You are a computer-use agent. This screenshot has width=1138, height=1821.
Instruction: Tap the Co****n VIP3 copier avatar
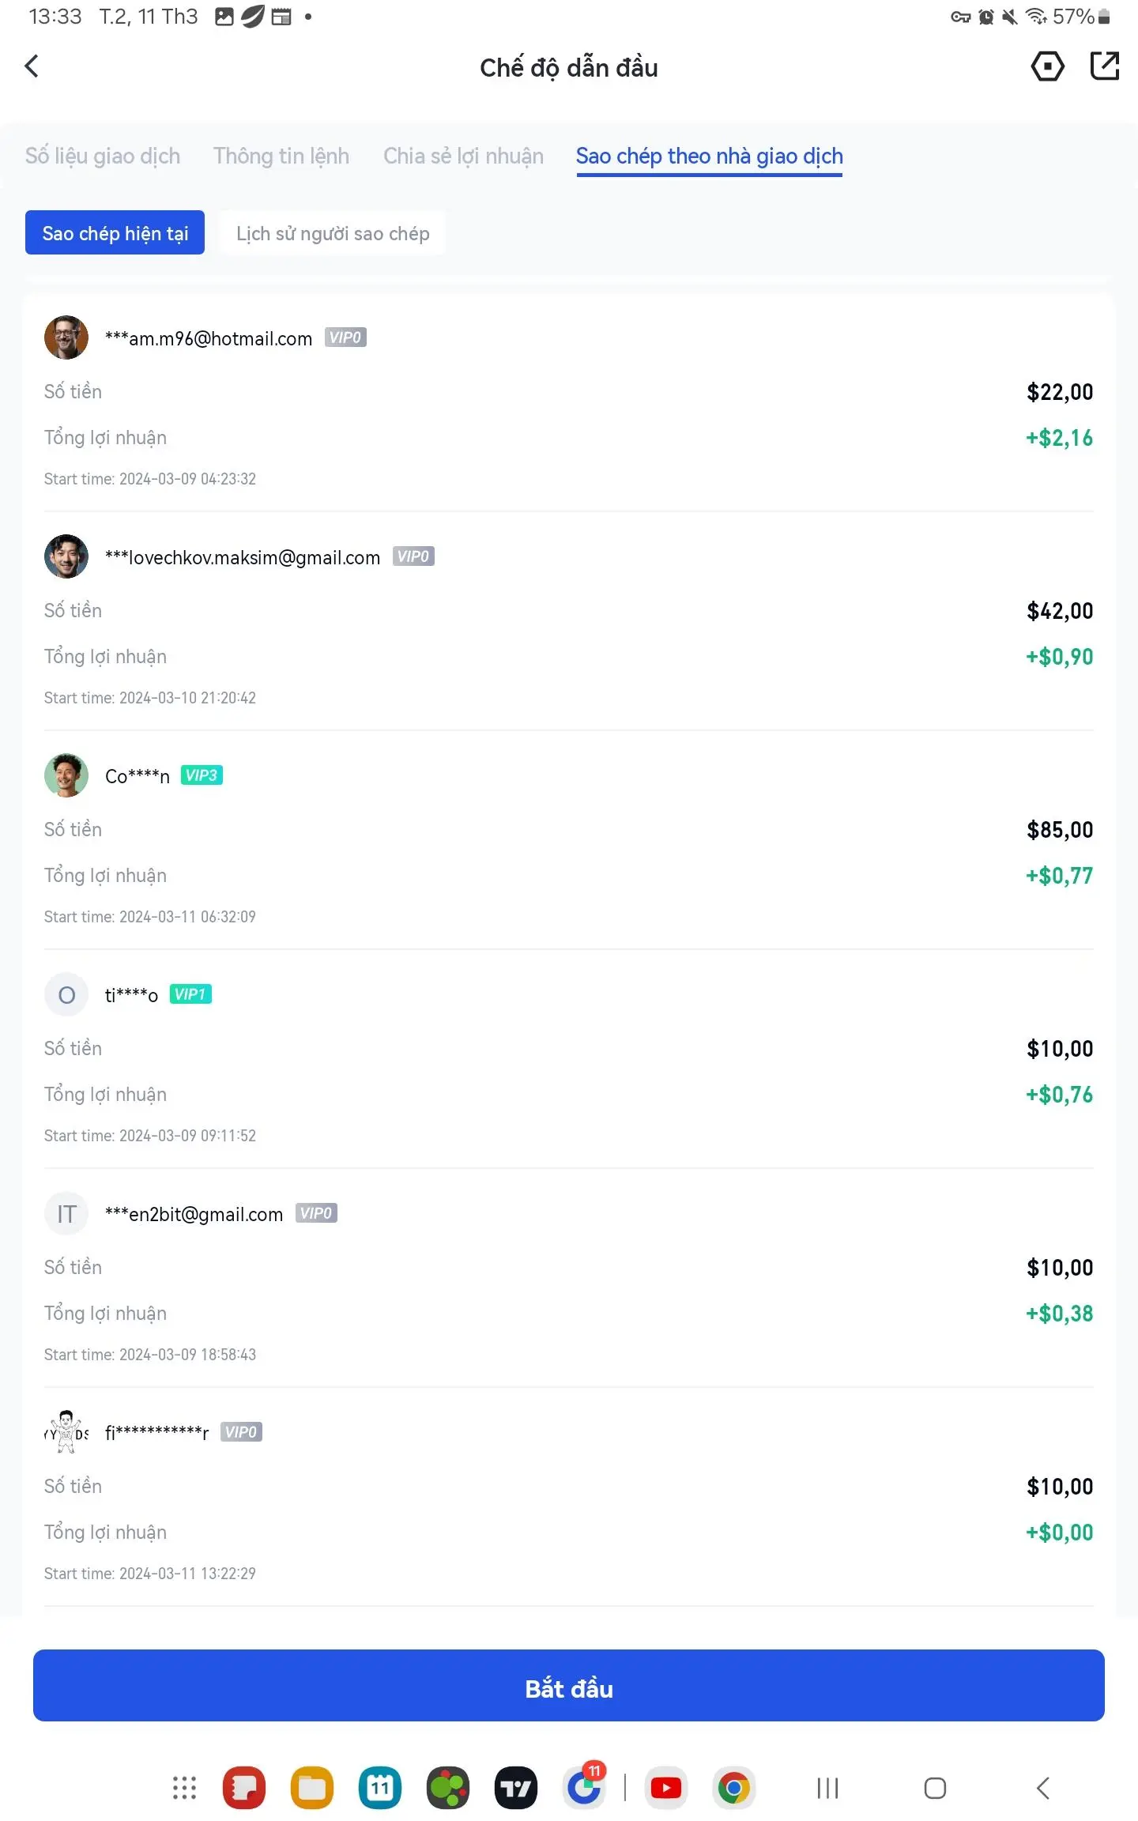click(x=66, y=775)
